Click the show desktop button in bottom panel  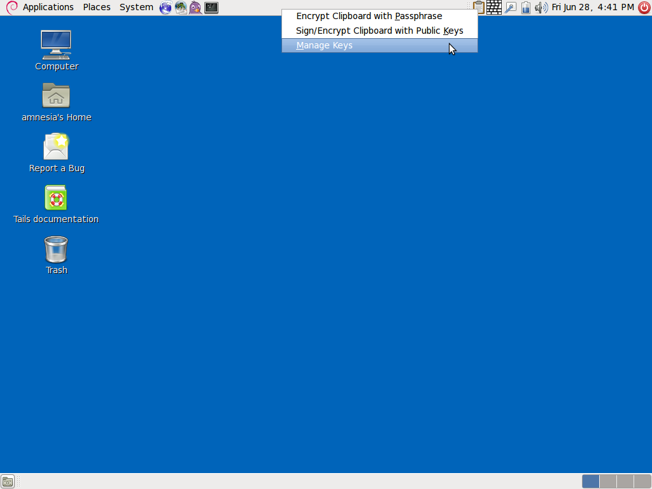(x=8, y=481)
